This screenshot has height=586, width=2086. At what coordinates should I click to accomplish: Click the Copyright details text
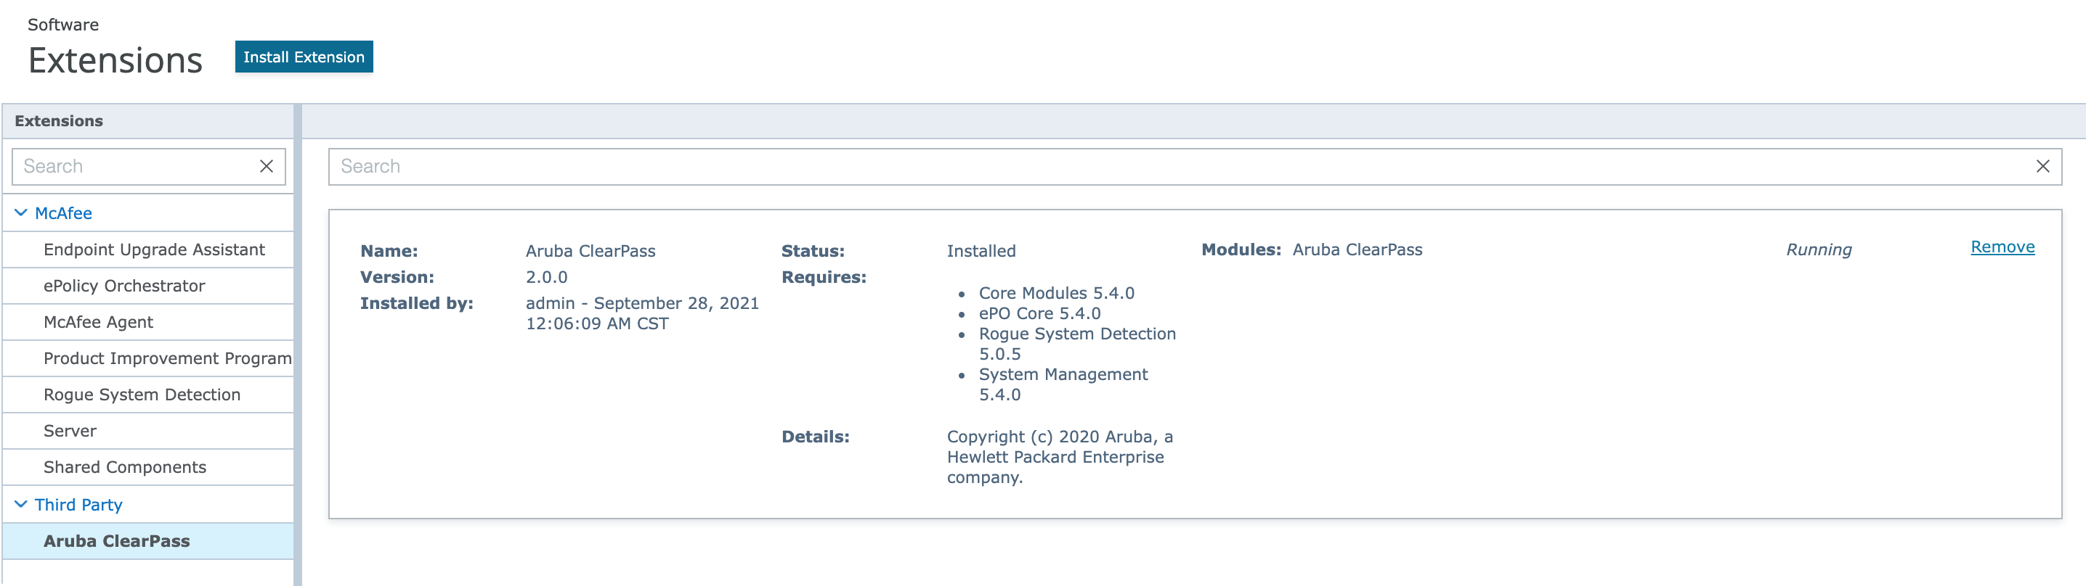1060,457
